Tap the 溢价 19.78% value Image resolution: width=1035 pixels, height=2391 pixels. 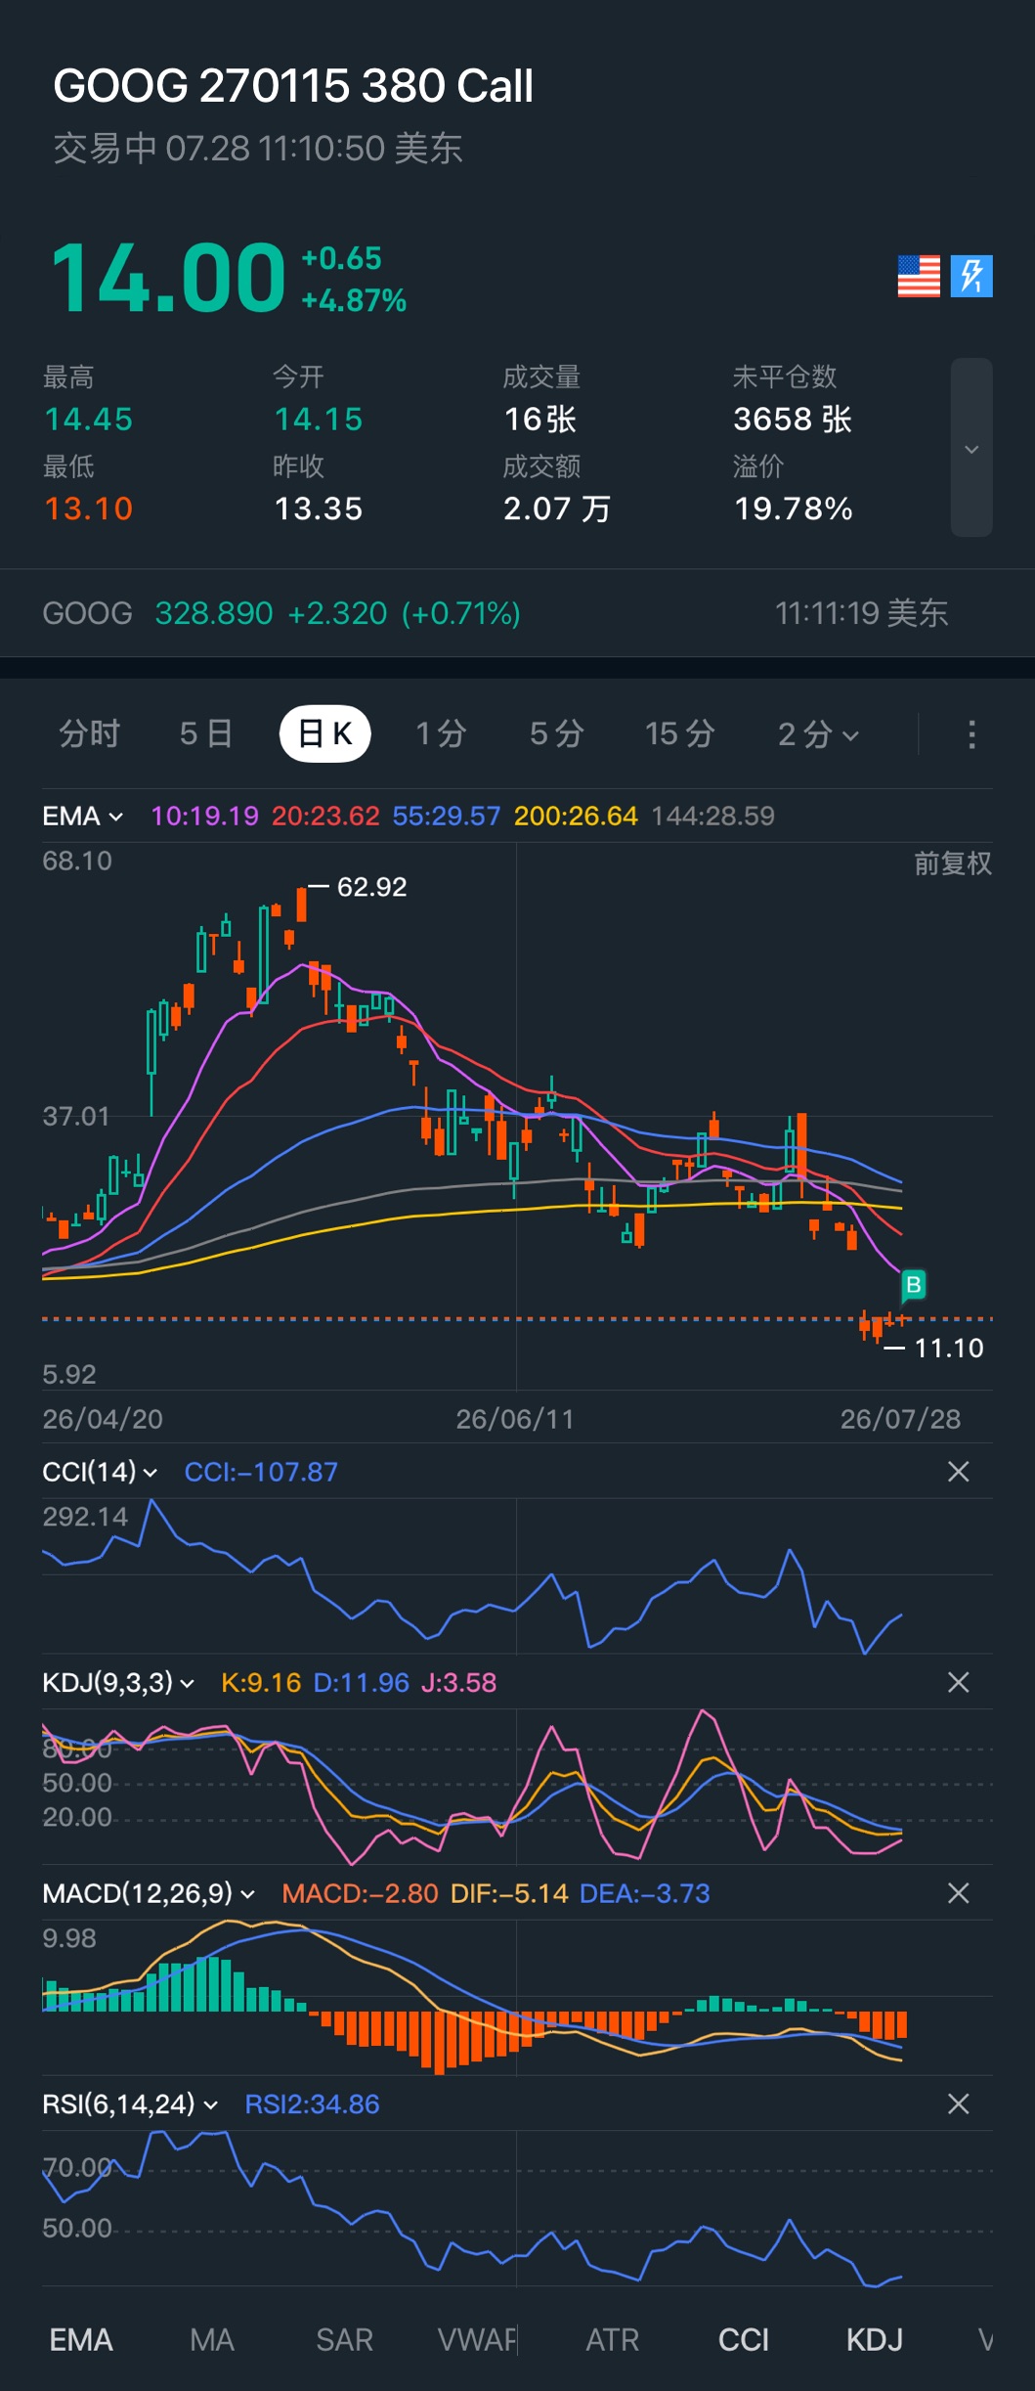[793, 509]
